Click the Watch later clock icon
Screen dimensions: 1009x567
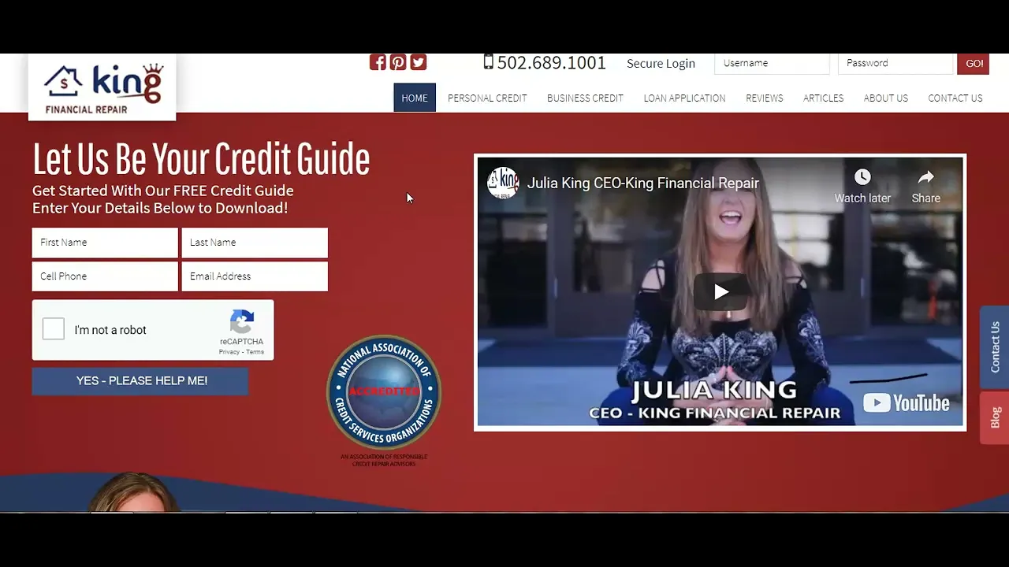(862, 177)
